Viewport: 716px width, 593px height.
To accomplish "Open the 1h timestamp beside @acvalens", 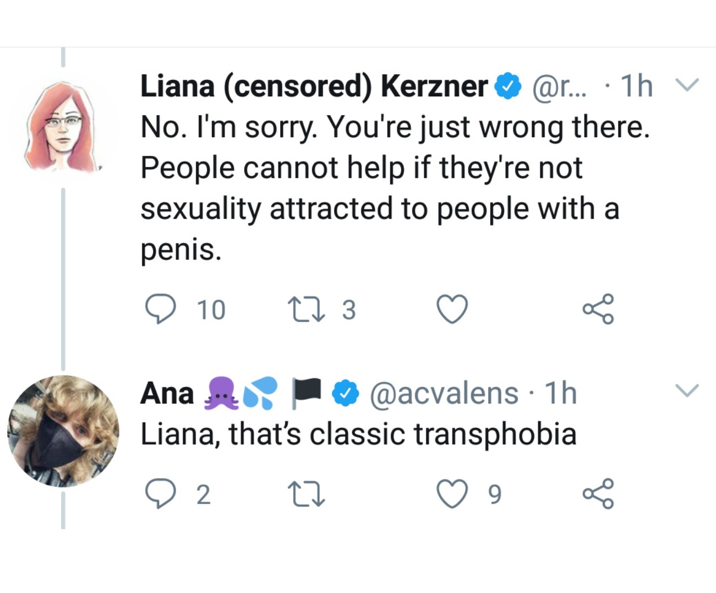I will click(560, 394).
